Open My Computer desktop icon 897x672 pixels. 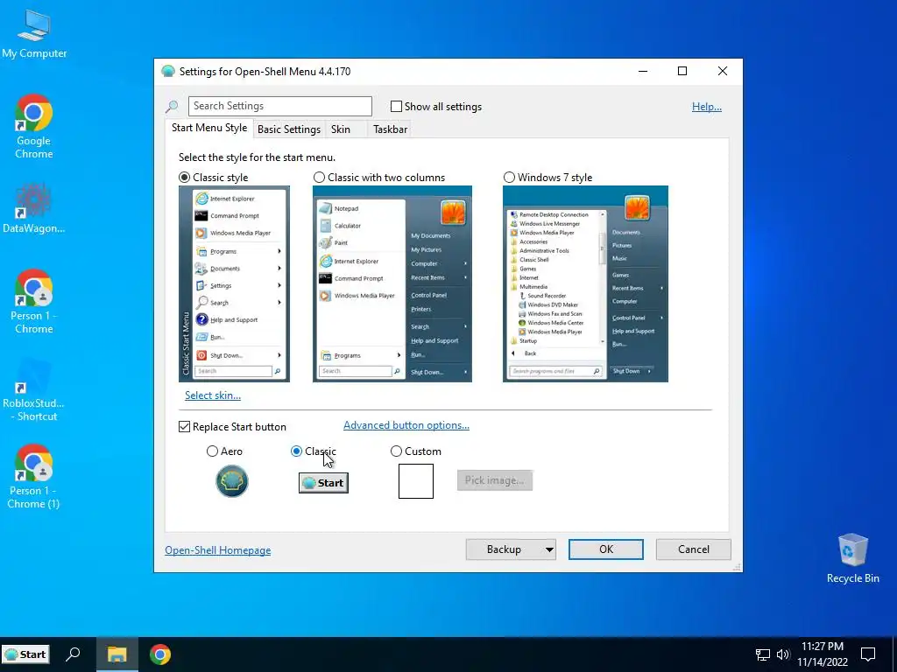(x=34, y=33)
